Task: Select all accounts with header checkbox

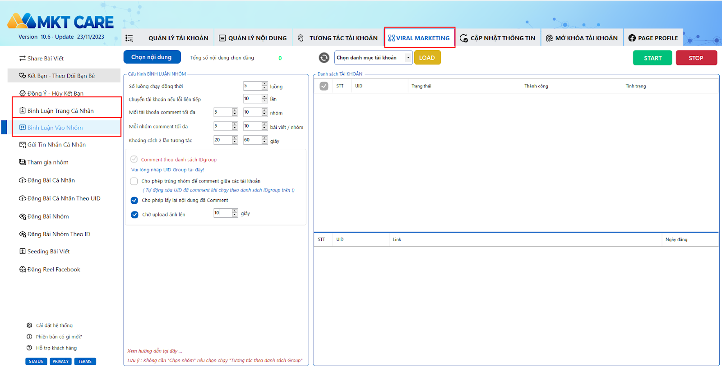Action: 324,86
